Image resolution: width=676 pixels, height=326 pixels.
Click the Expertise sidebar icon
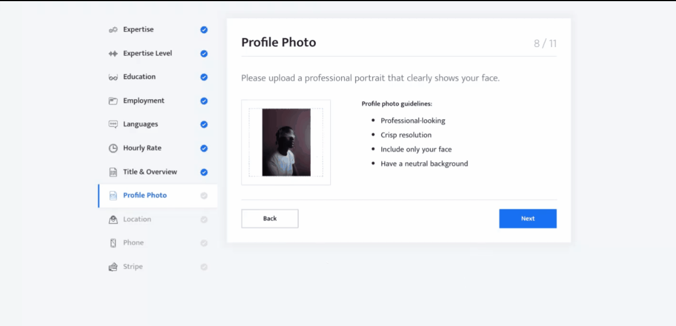pyautogui.click(x=113, y=30)
